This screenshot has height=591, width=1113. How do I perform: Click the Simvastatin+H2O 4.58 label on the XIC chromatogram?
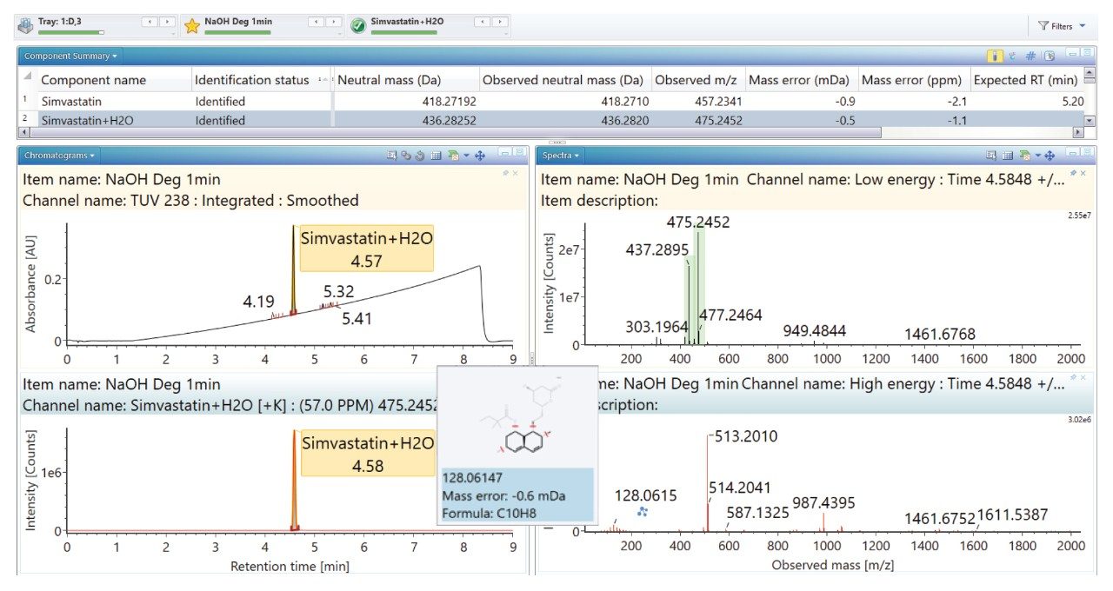(369, 455)
